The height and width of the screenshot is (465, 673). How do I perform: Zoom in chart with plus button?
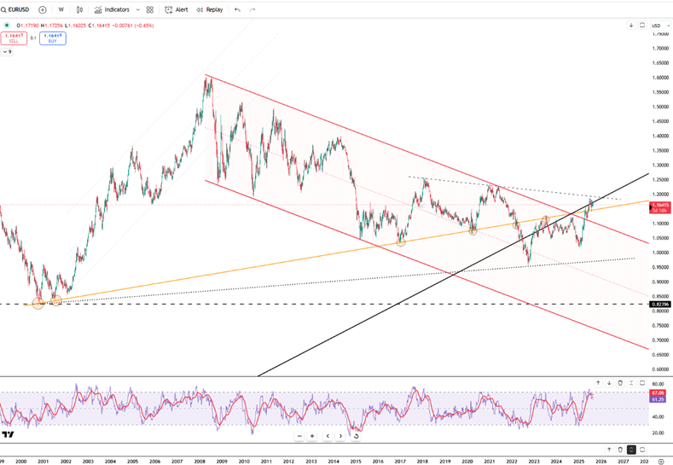(312, 436)
